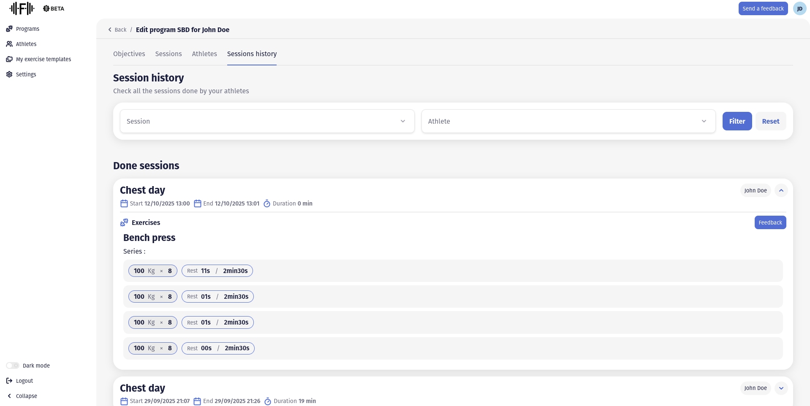The height and width of the screenshot is (406, 810).
Task: Click the Filter button
Action: pyautogui.click(x=737, y=121)
